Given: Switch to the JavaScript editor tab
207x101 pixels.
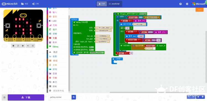Looking at the screenshot, I should pyautogui.click(x=114, y=4).
